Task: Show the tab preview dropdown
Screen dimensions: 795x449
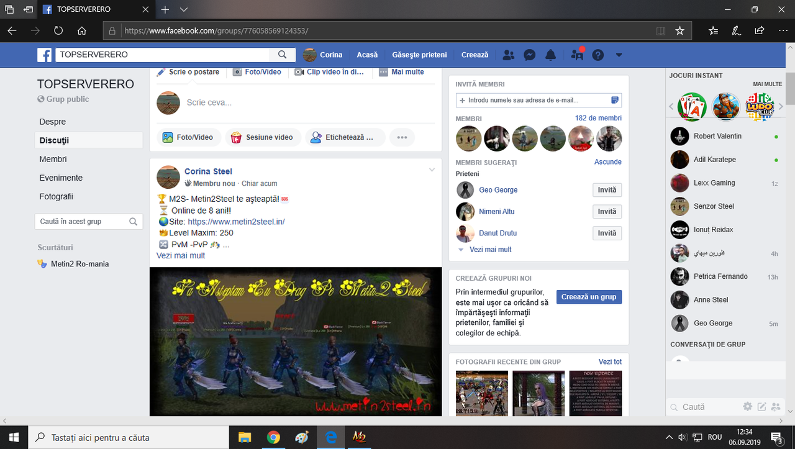Action: pyautogui.click(x=184, y=9)
